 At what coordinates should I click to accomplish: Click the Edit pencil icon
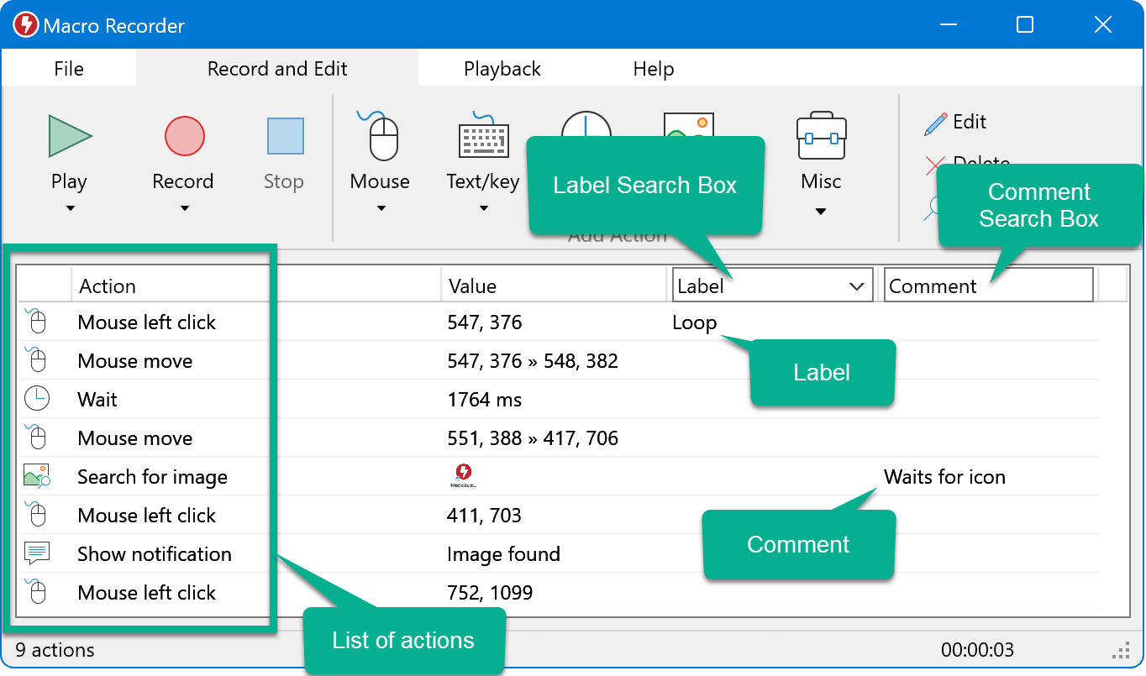[x=935, y=123]
